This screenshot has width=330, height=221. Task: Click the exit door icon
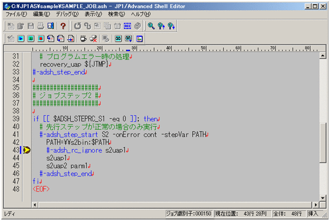point(51,26)
